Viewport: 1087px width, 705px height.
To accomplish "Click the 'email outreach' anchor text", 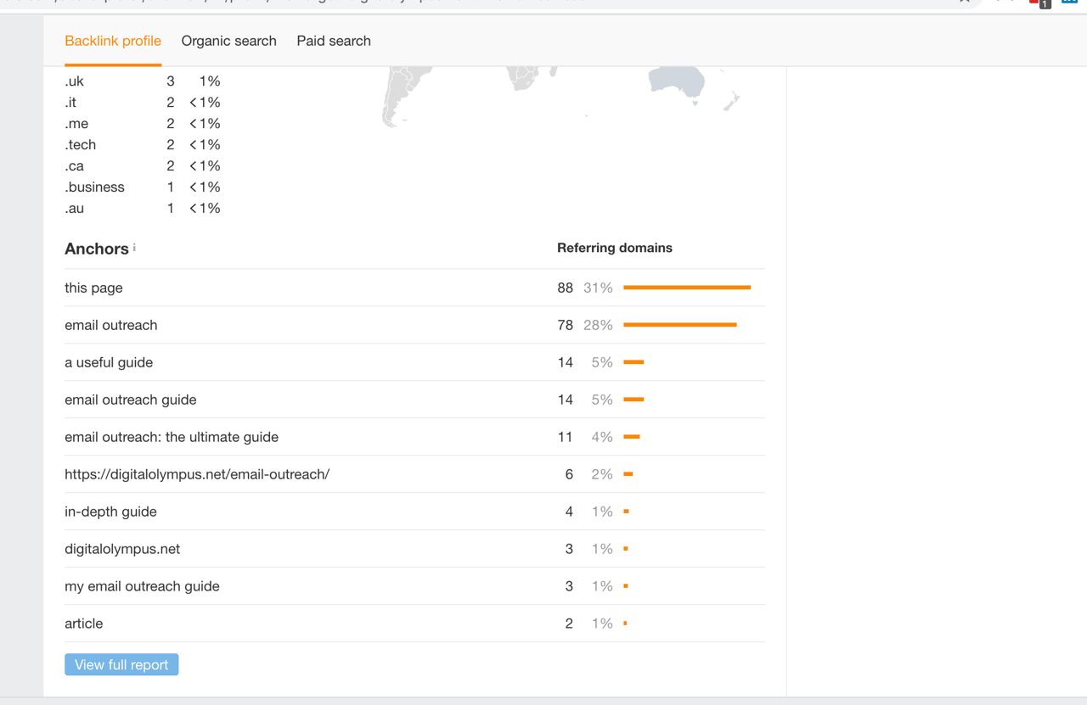I will coord(111,325).
